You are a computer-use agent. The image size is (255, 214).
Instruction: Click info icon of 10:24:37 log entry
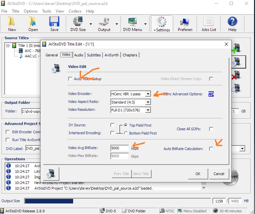8,188
